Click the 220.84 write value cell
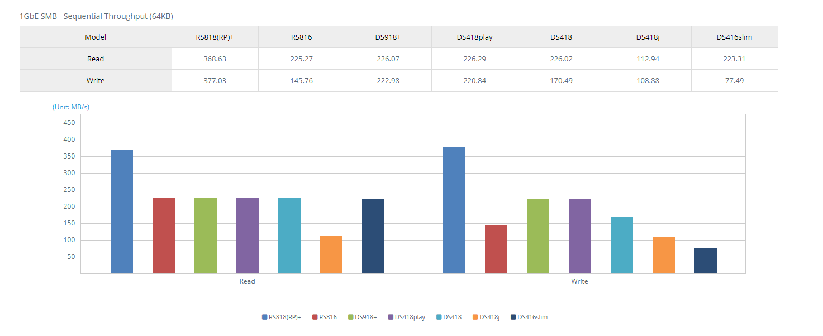The height and width of the screenshot is (336, 823). tap(475, 80)
